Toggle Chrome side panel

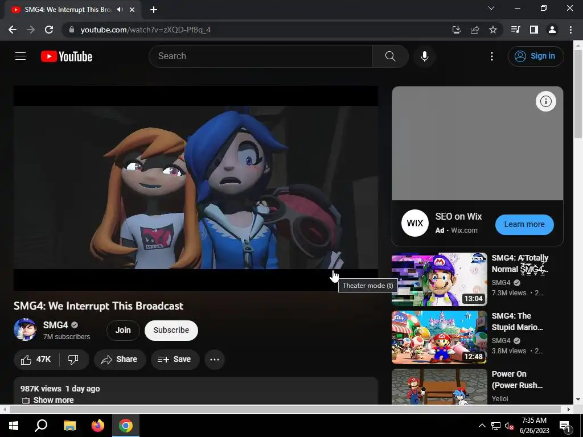(534, 30)
